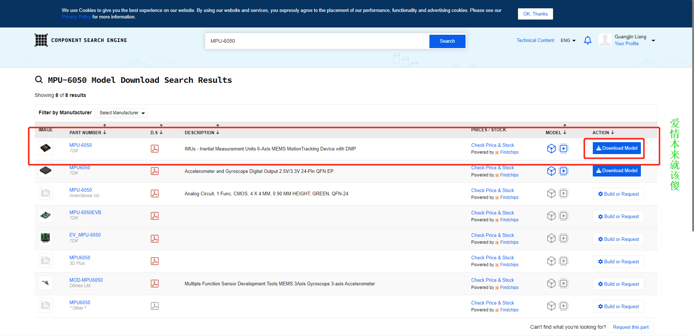Open EV_MPU-6050 part number link
Viewport: 694px width, 336px height.
point(85,235)
